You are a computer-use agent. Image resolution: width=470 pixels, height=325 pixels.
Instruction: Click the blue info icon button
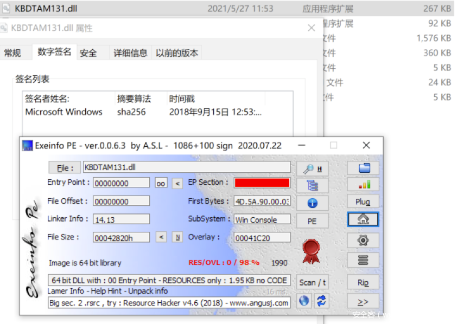click(313, 203)
